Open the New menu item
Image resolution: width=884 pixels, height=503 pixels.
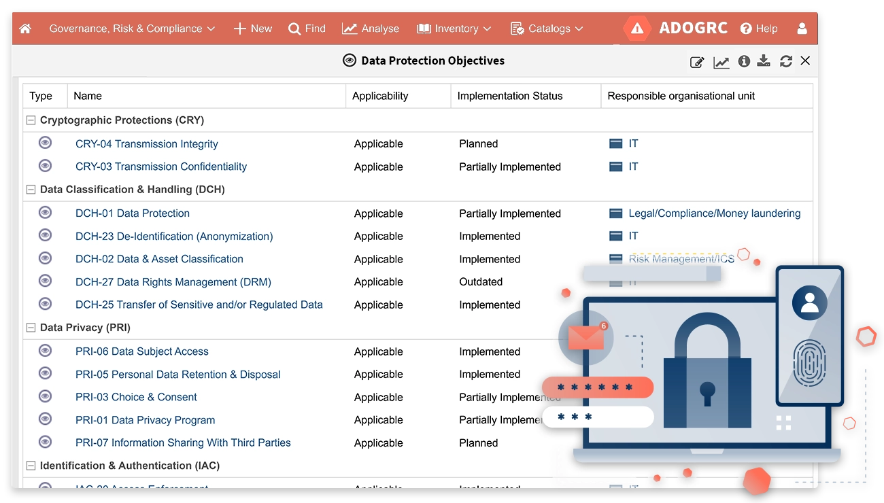pos(252,29)
